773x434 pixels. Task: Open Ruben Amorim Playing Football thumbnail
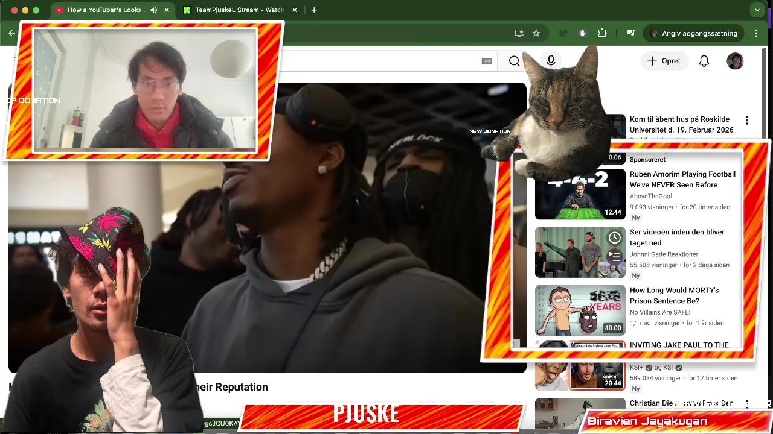pyautogui.click(x=580, y=194)
